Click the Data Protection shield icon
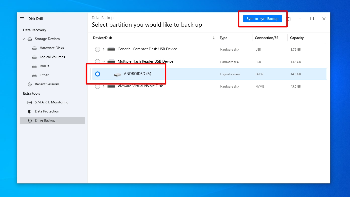This screenshot has height=197, width=350. (x=30, y=111)
